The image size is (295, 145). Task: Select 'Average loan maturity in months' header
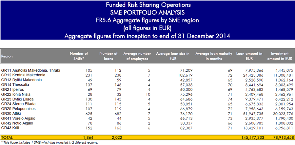tap(213, 56)
